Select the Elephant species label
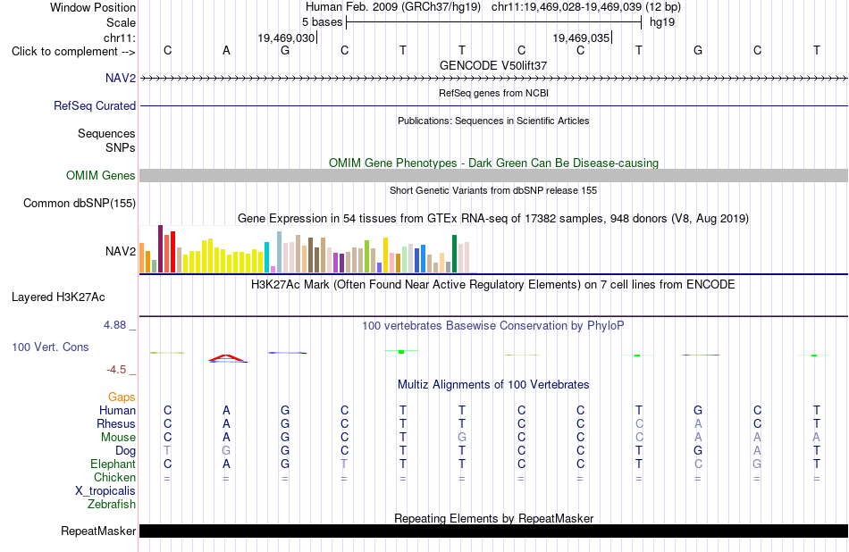849x552 pixels. coord(113,464)
